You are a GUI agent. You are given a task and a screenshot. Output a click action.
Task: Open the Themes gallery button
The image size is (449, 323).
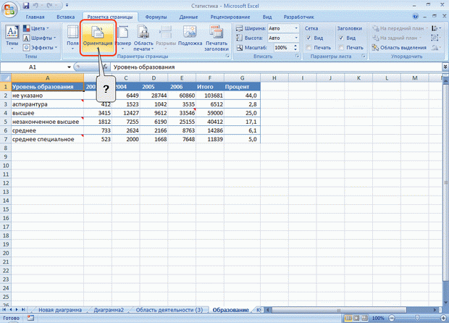coord(12,38)
